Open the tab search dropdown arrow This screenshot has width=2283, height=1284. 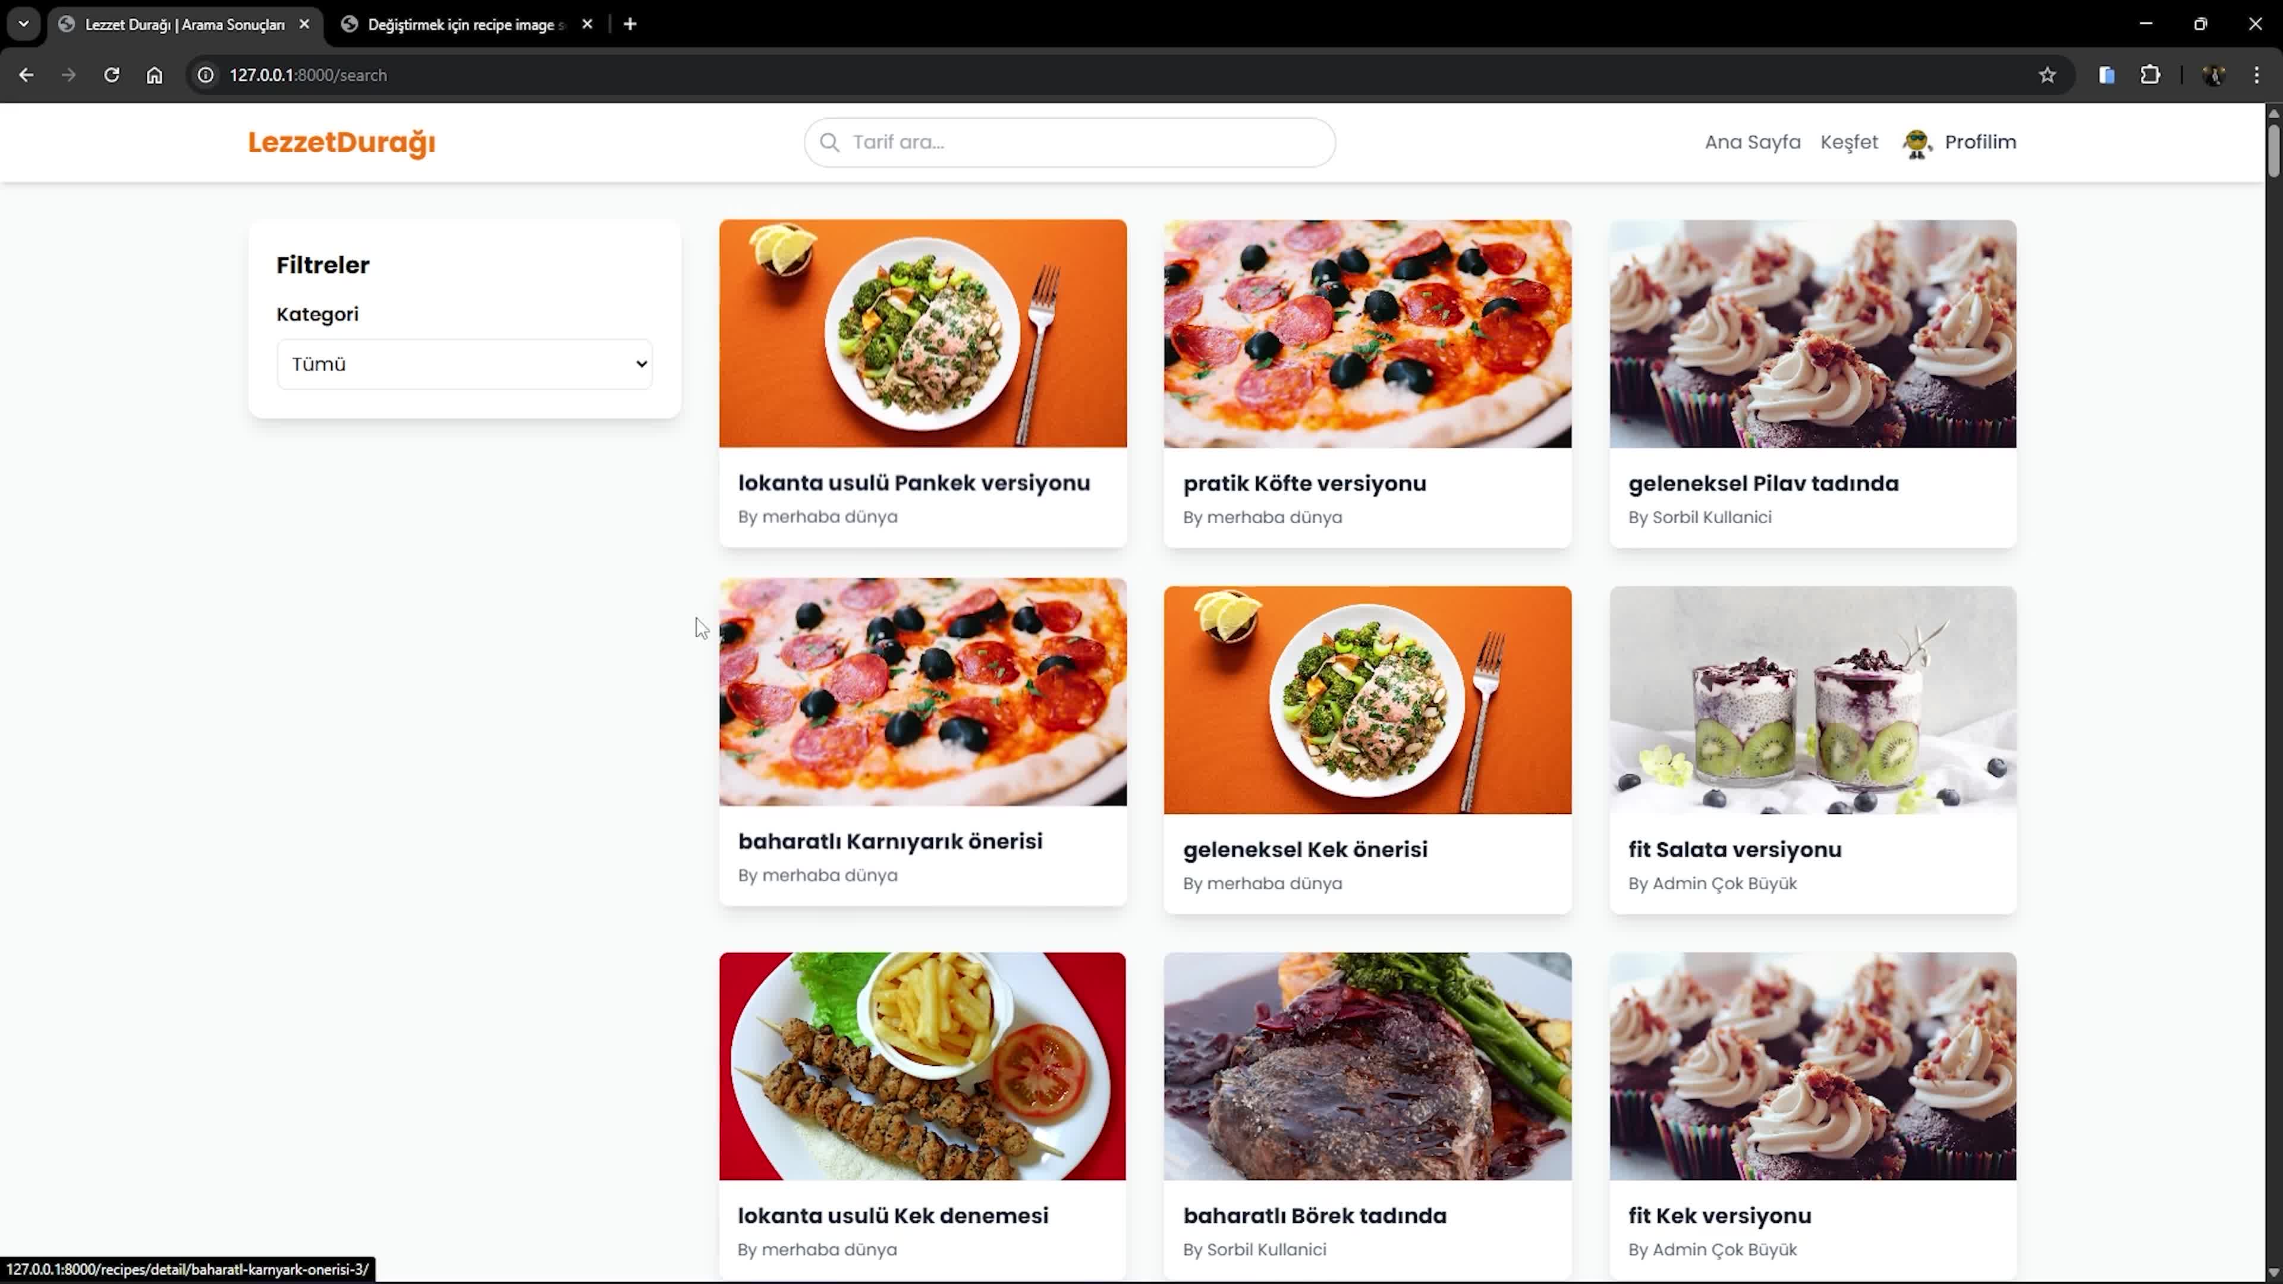point(24,24)
